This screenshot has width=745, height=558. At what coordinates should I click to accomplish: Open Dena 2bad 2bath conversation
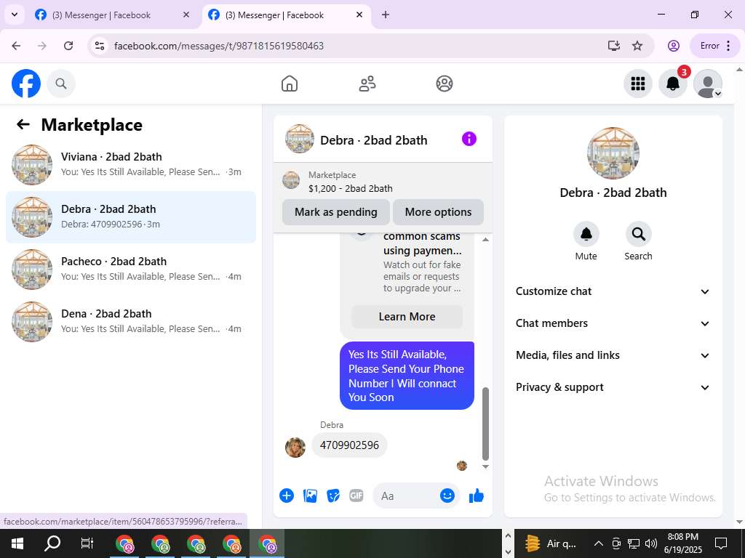click(131, 321)
